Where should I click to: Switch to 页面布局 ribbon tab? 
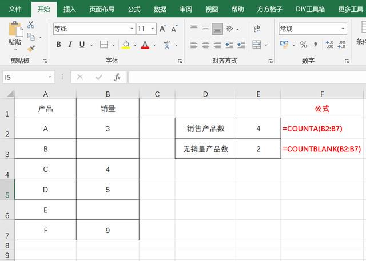[102, 9]
